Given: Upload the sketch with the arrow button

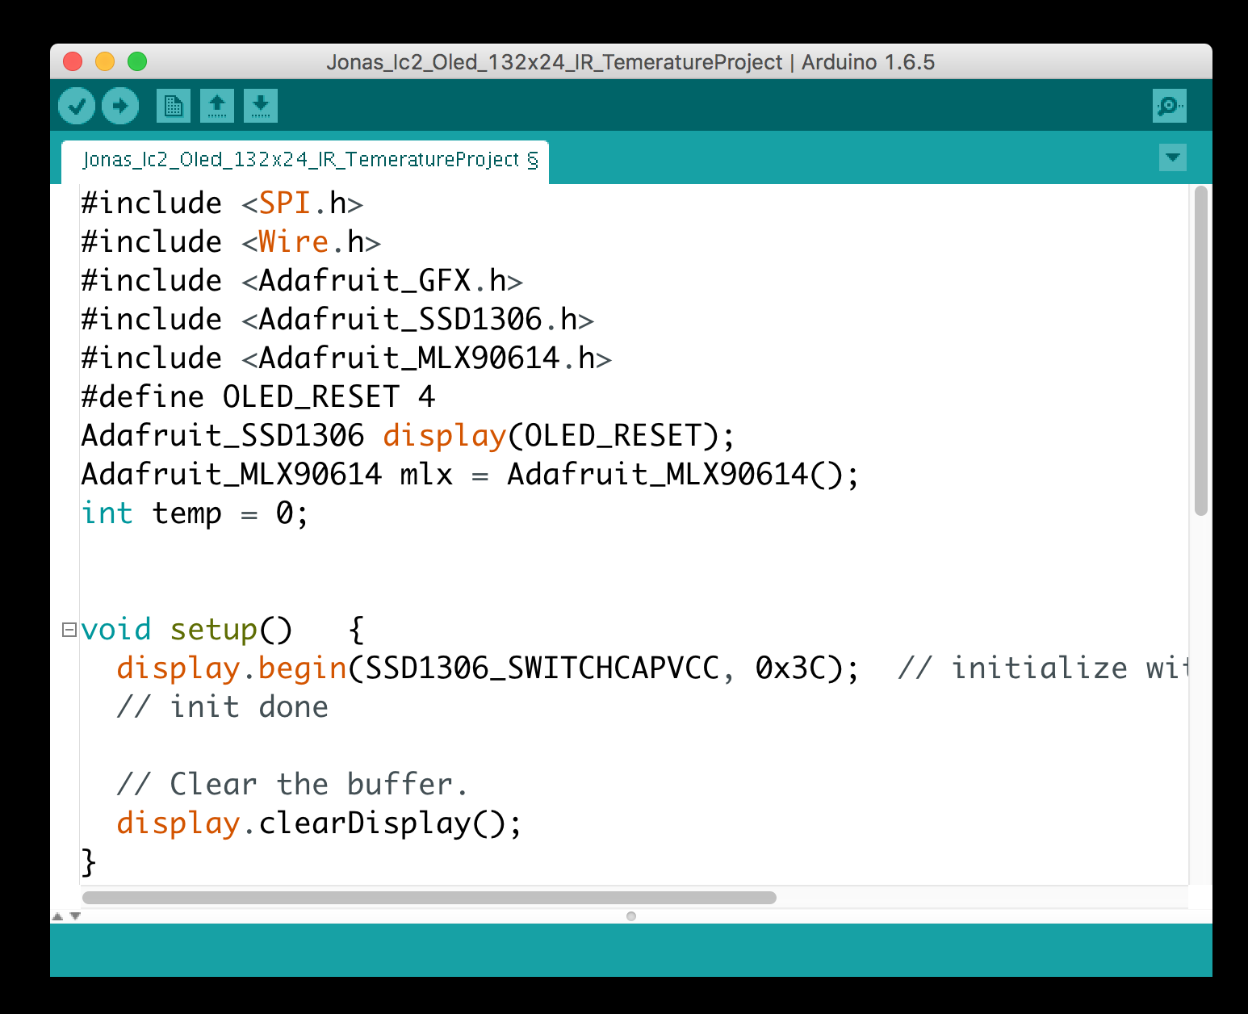Looking at the screenshot, I should pyautogui.click(x=120, y=106).
